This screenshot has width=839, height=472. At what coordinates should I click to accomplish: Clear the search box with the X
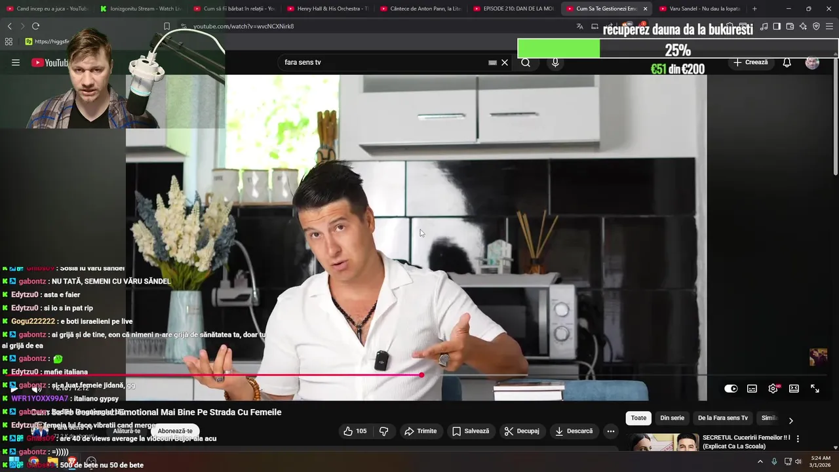click(x=505, y=62)
